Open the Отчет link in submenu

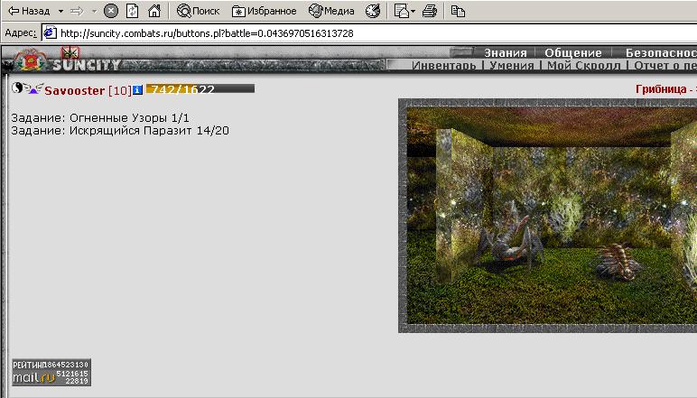(x=665, y=65)
